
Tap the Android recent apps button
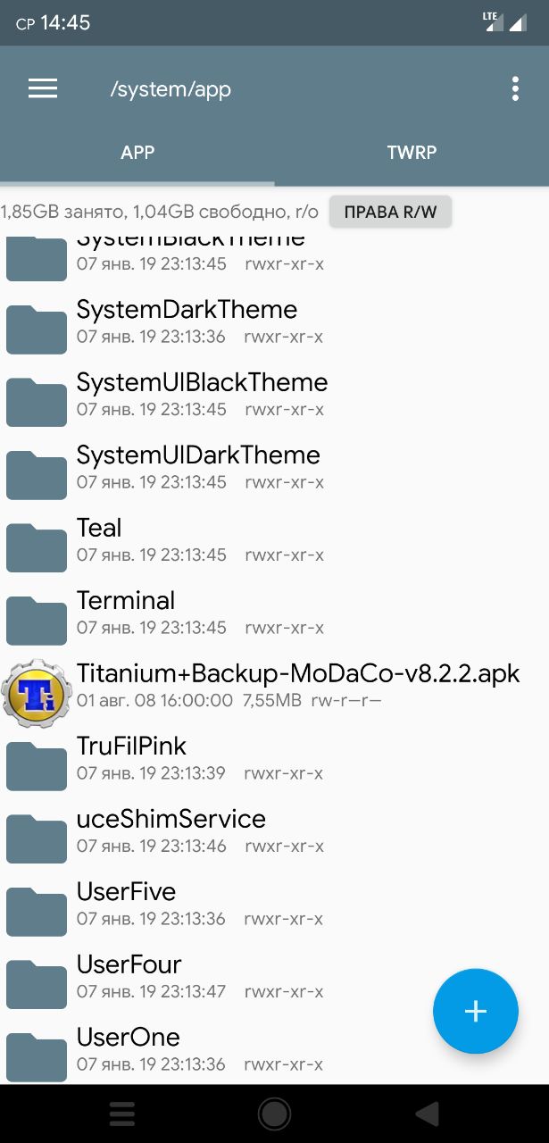(121, 1114)
